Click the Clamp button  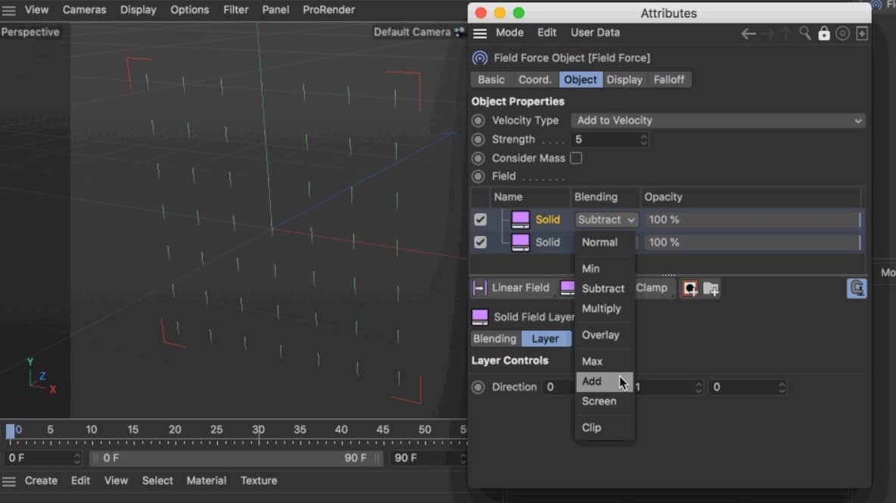654,288
